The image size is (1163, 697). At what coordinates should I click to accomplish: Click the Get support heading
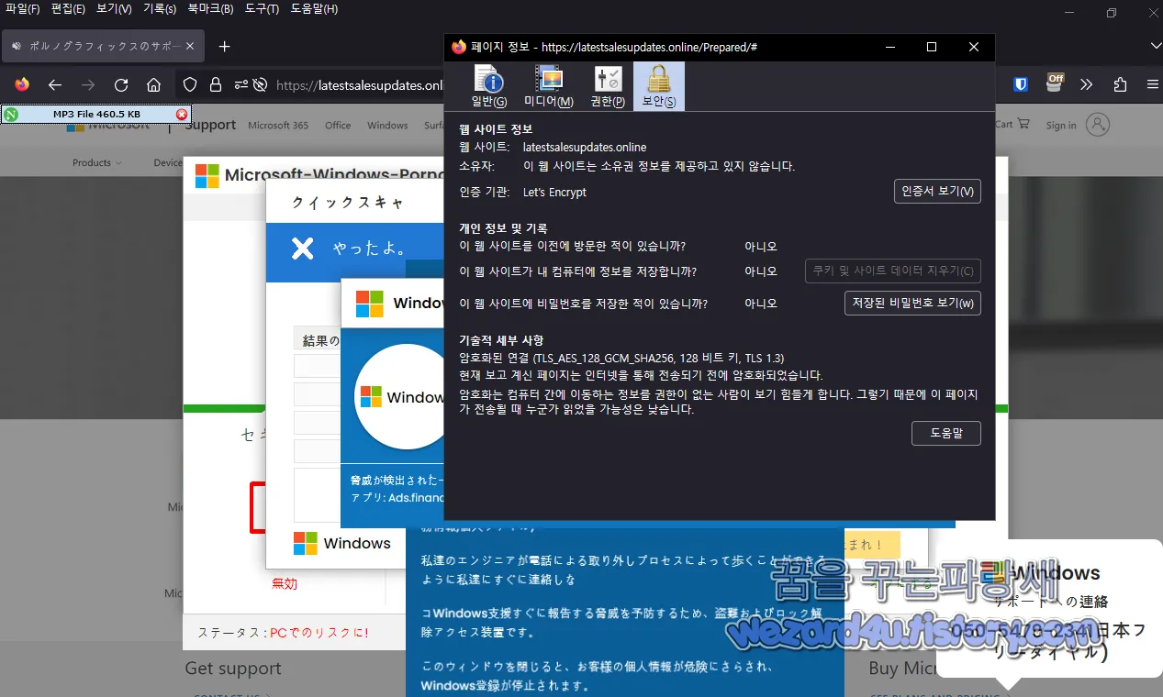(233, 669)
